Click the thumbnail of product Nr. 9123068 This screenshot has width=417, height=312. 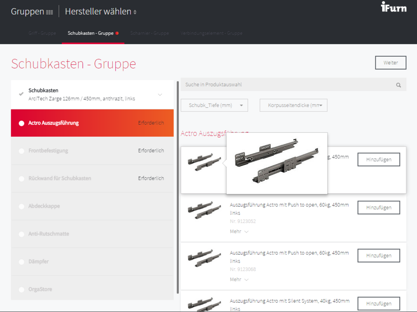[204, 258]
